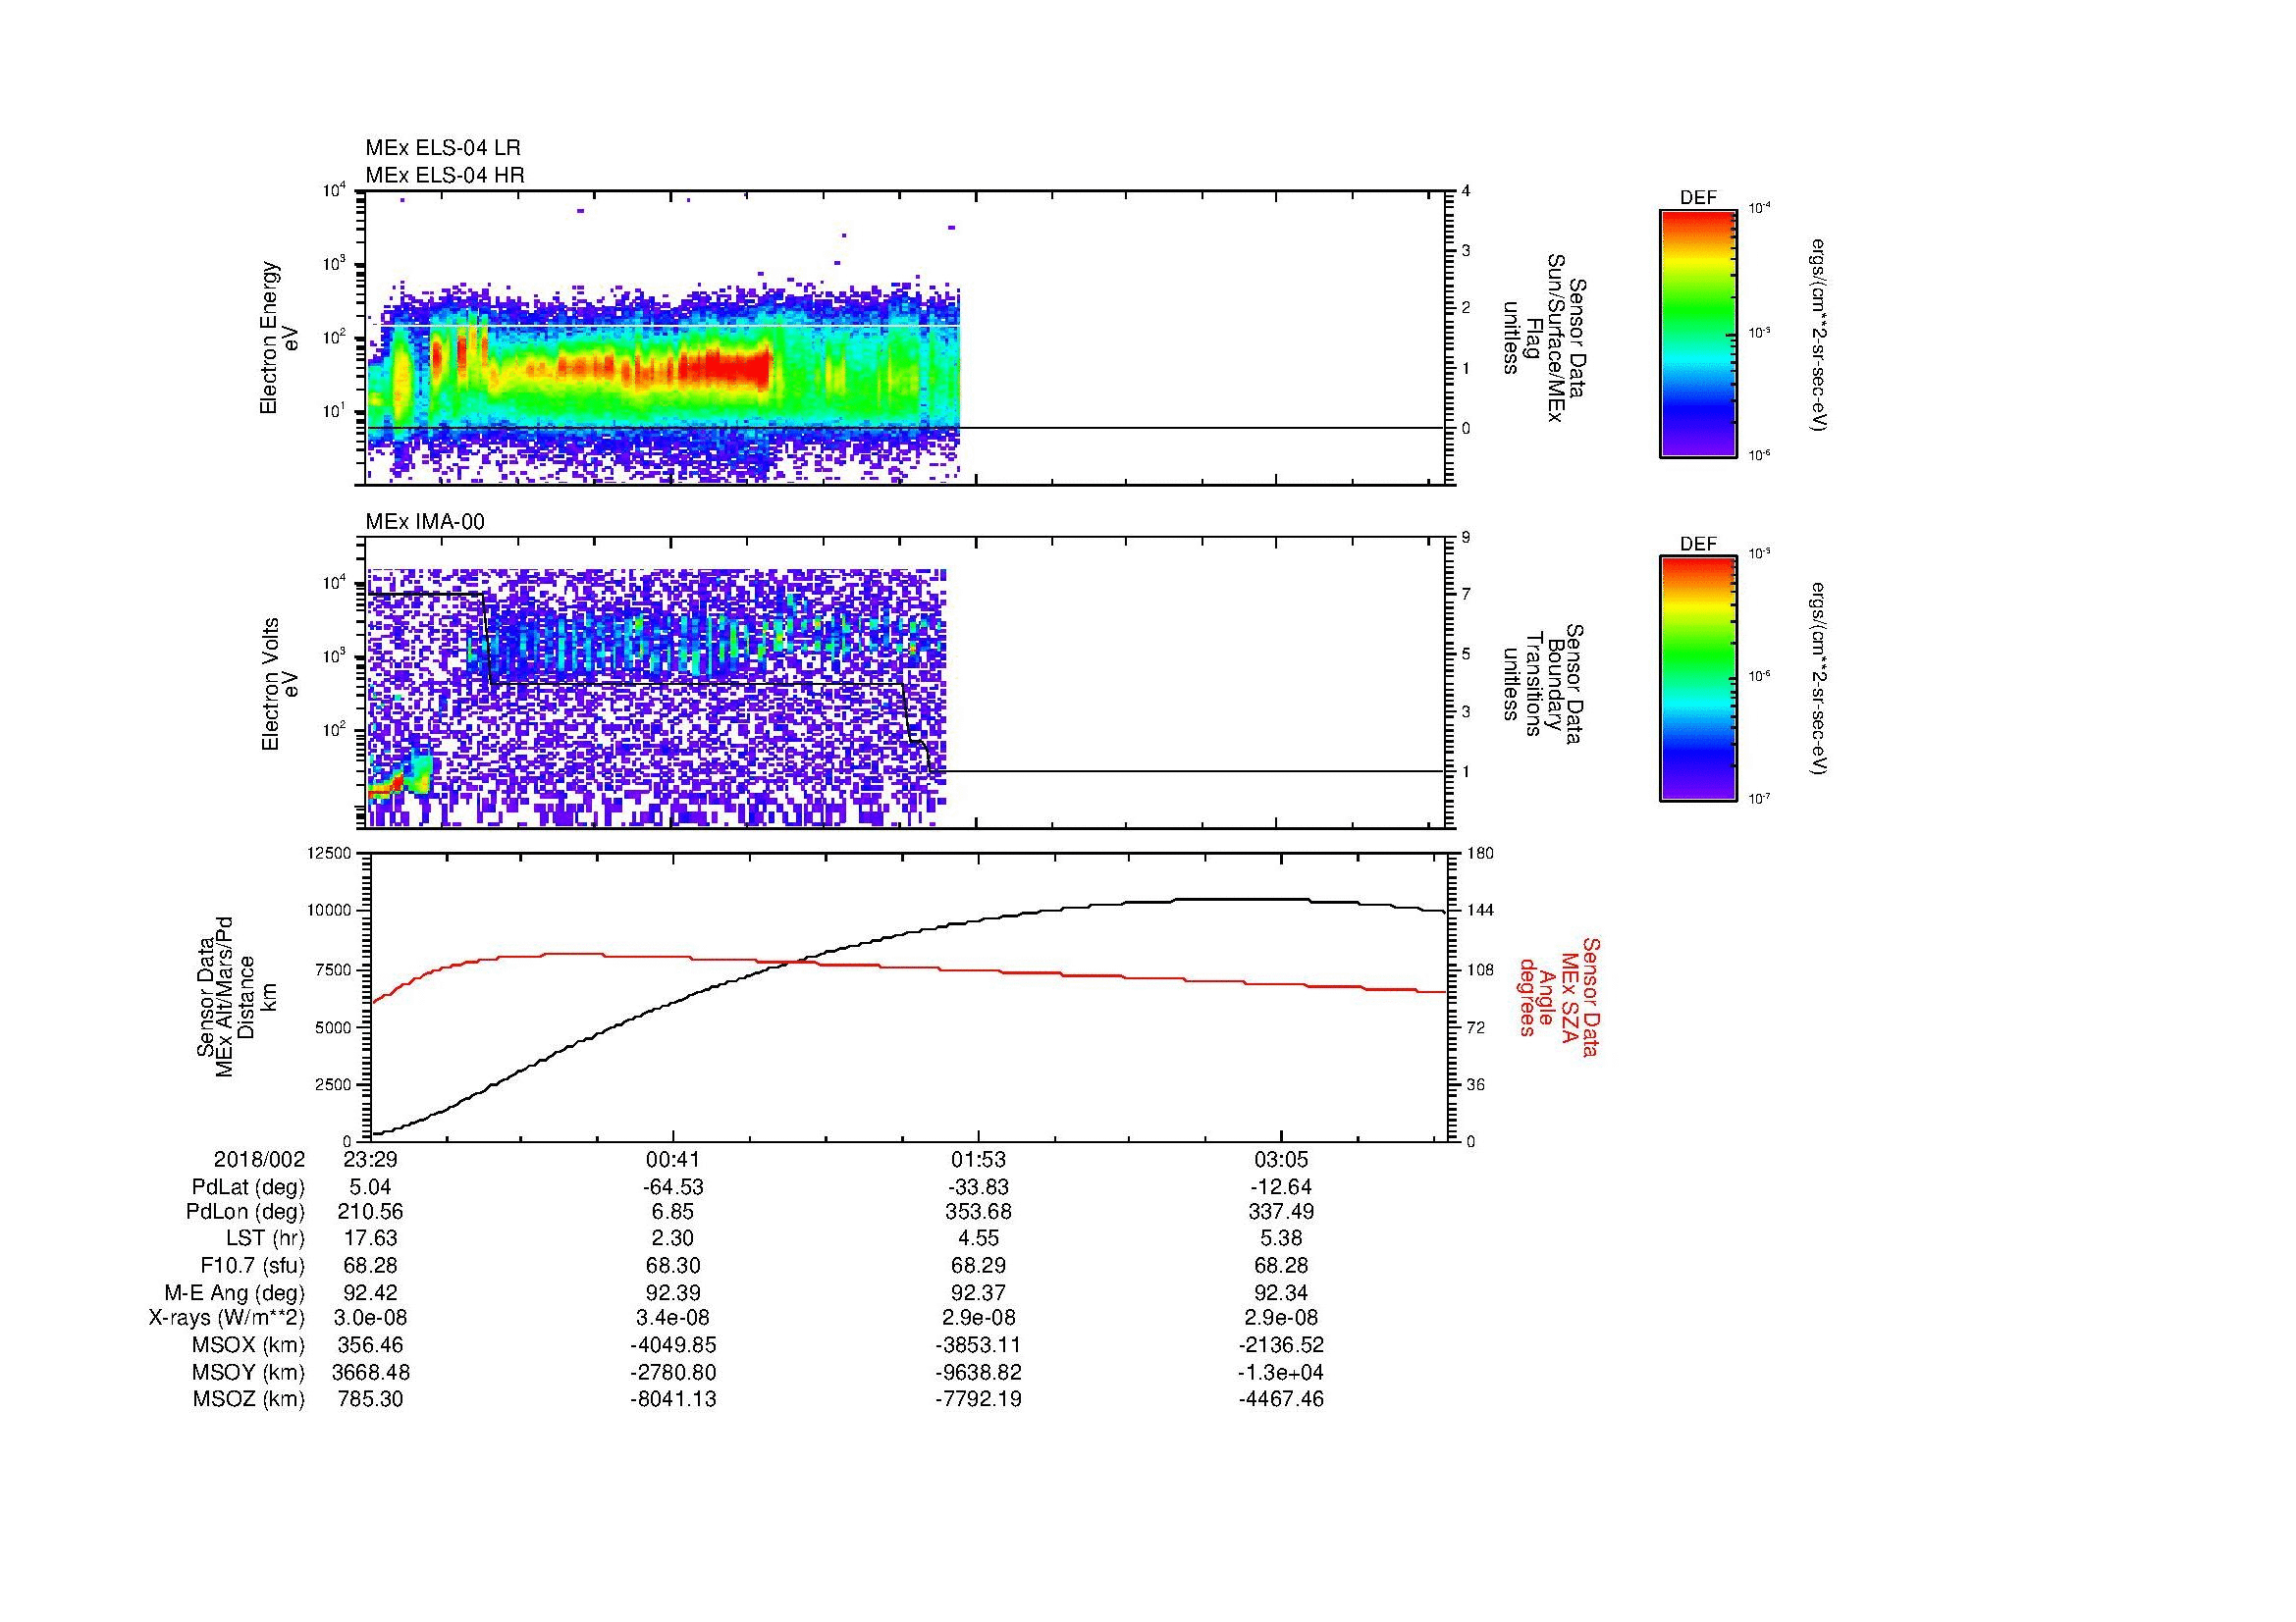This screenshot has height=1622, width=2296.
Task: Click the altitude axis tick '7500'
Action: tap(334, 969)
